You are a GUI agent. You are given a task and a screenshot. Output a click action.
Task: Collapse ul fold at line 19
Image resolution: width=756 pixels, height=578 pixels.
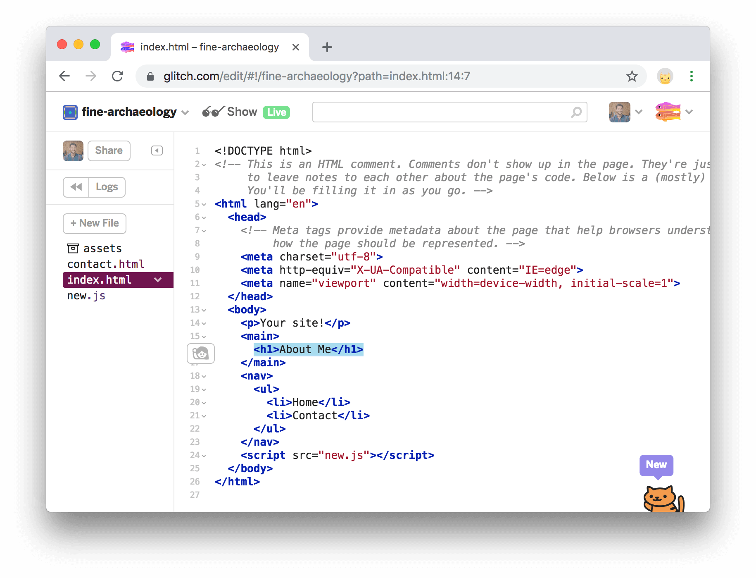(204, 389)
